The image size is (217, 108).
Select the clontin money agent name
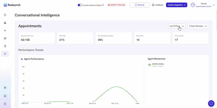point(158,64)
